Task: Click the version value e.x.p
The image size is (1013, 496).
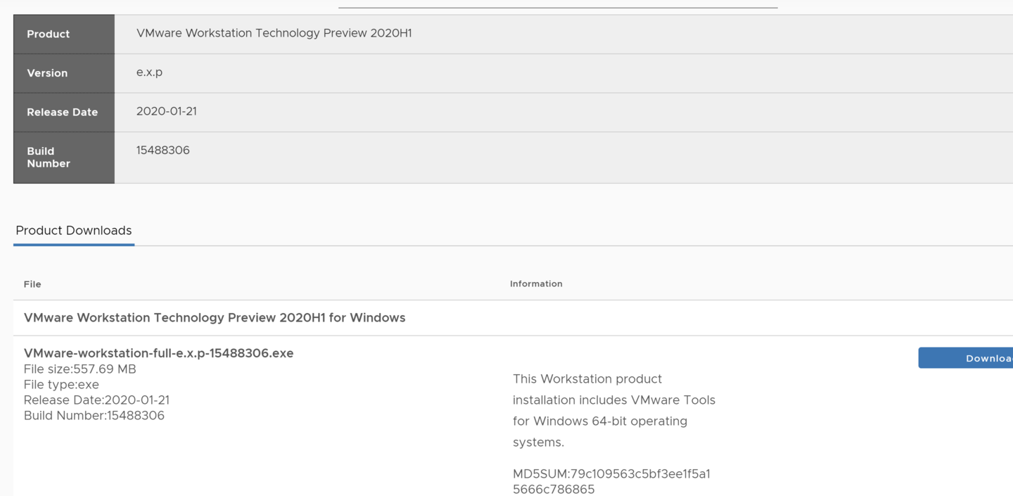Action: pyautogui.click(x=149, y=72)
